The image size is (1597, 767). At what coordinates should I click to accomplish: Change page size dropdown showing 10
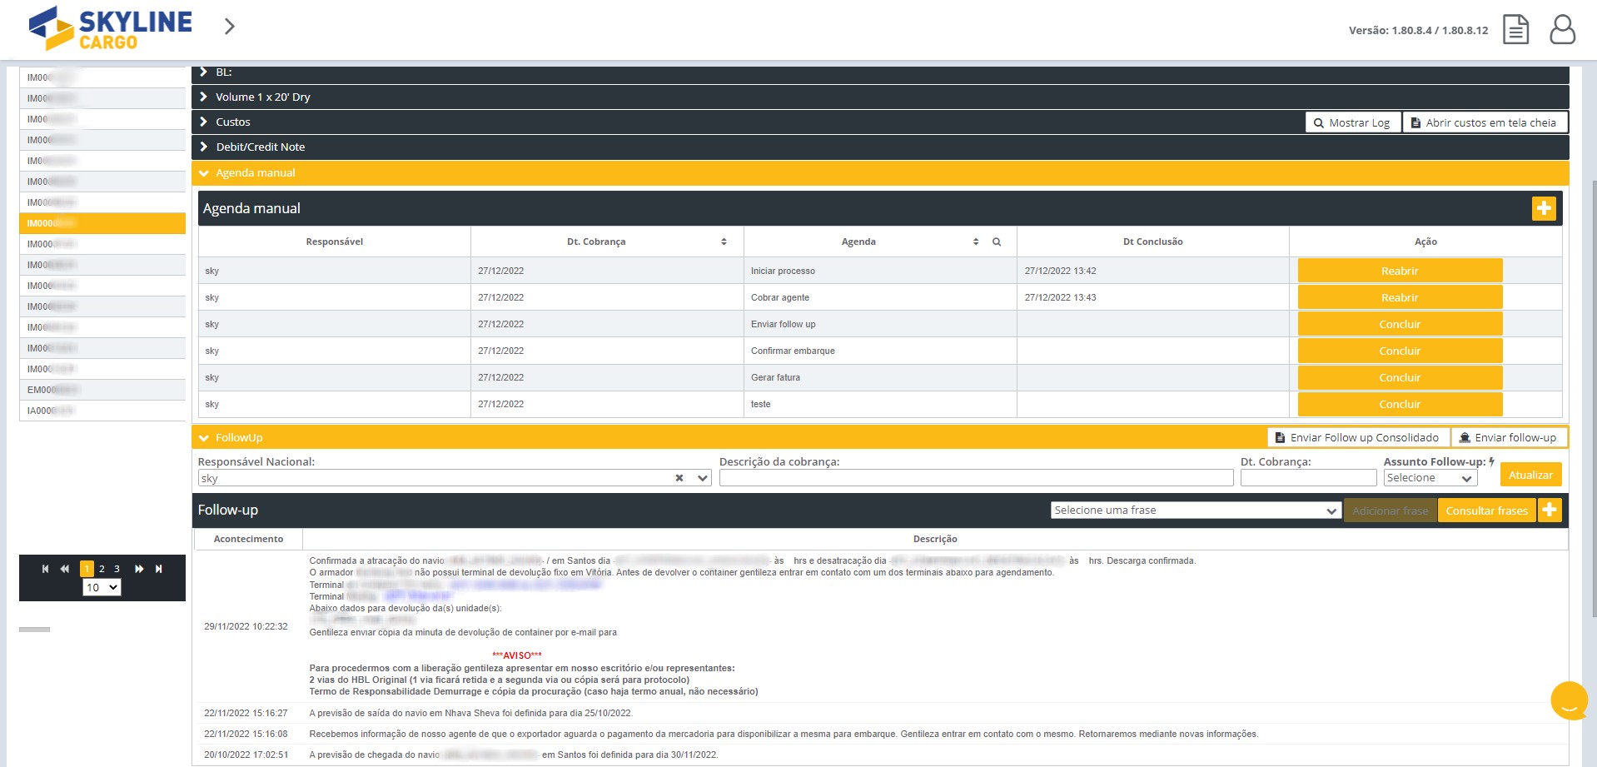[x=102, y=587]
